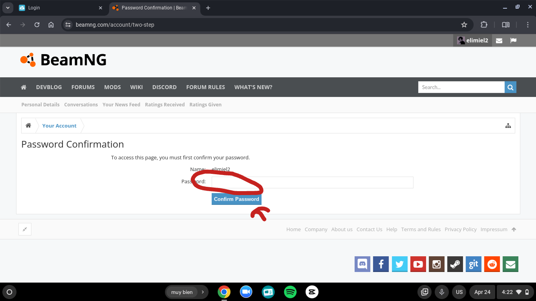Open FORUM RULES in navigation
536x301 pixels.
[x=205, y=87]
